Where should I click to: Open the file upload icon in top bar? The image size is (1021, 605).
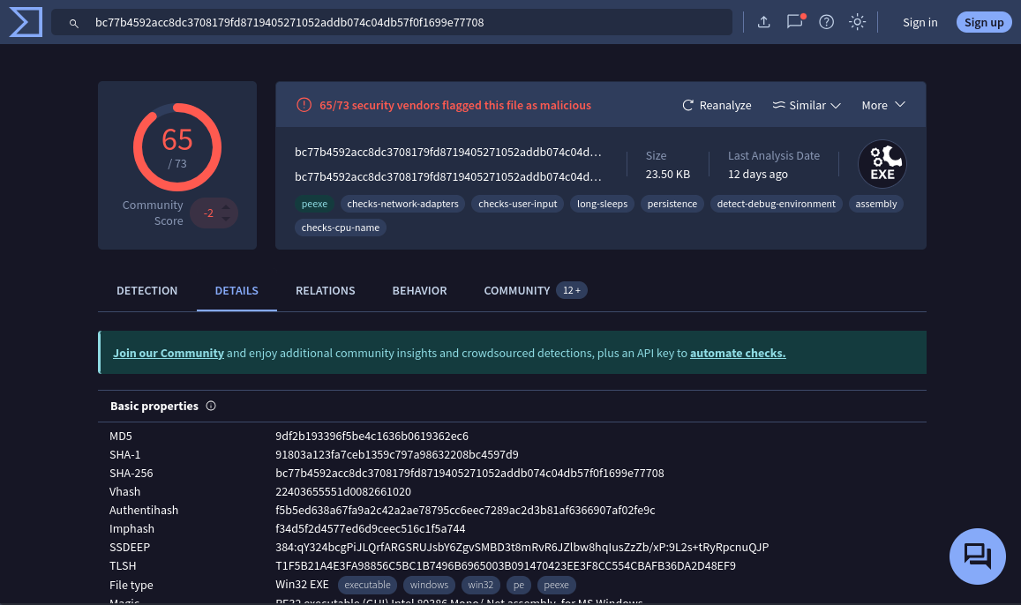(764, 21)
